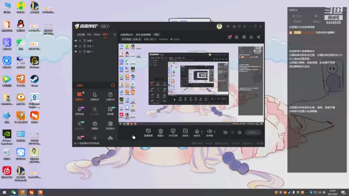Expand the microphone options arrow
The height and width of the screenshot is (196, 349).
point(202,132)
